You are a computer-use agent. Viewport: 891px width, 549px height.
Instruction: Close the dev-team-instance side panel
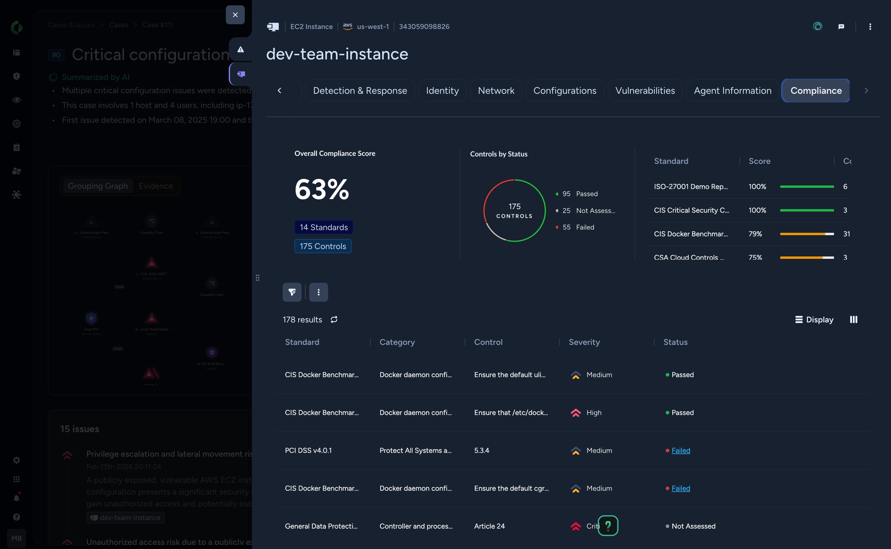[235, 15]
